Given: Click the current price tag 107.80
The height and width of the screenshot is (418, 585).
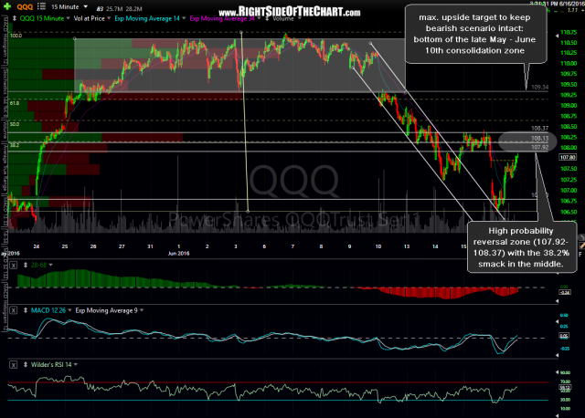Looking at the screenshot, I should tap(568, 158).
